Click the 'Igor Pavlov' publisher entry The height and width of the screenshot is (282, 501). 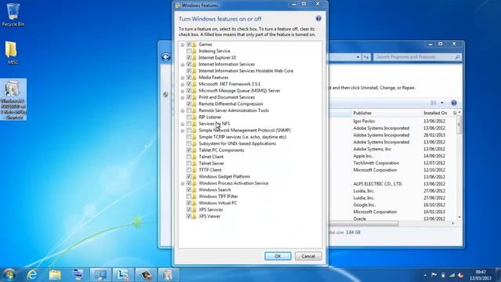pyautogui.click(x=364, y=121)
